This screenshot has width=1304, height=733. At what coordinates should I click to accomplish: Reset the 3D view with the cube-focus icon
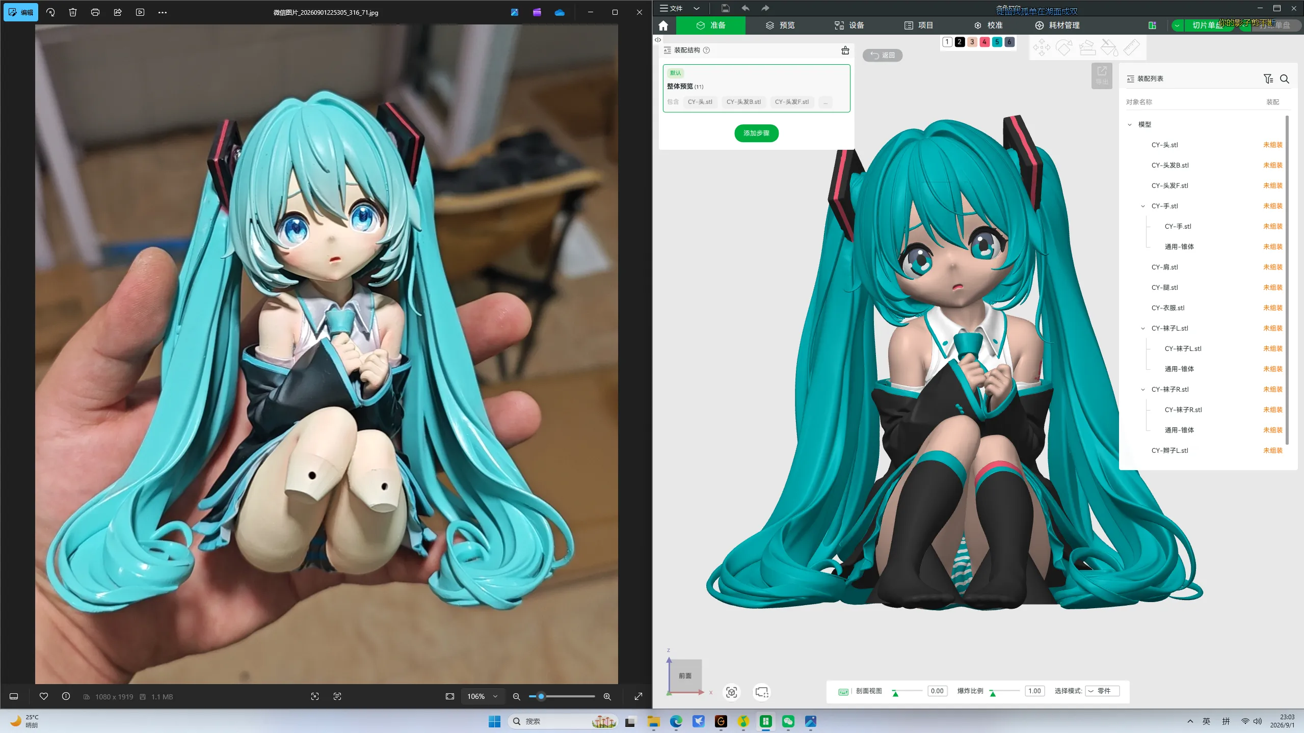click(x=732, y=692)
